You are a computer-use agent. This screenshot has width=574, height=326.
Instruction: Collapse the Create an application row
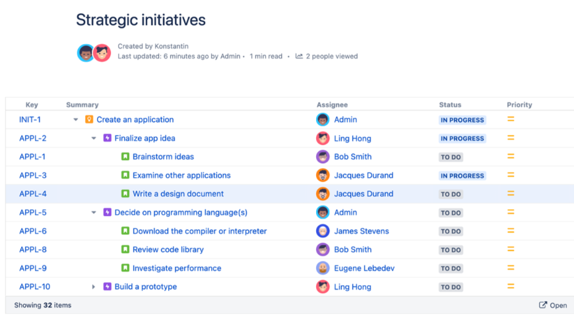click(76, 120)
